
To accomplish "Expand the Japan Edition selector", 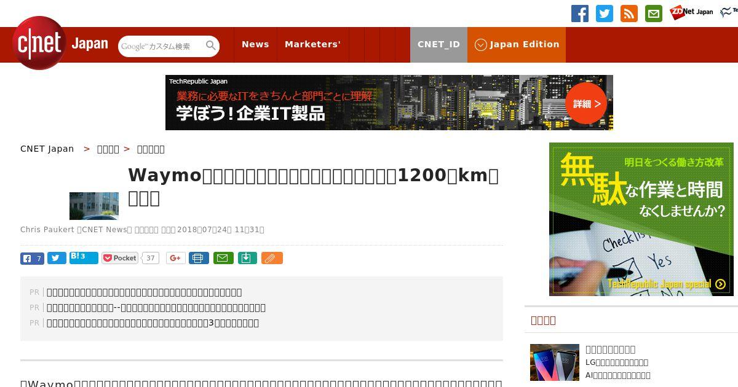I will point(517,44).
